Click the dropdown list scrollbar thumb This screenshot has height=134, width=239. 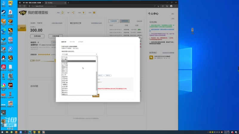[96, 81]
